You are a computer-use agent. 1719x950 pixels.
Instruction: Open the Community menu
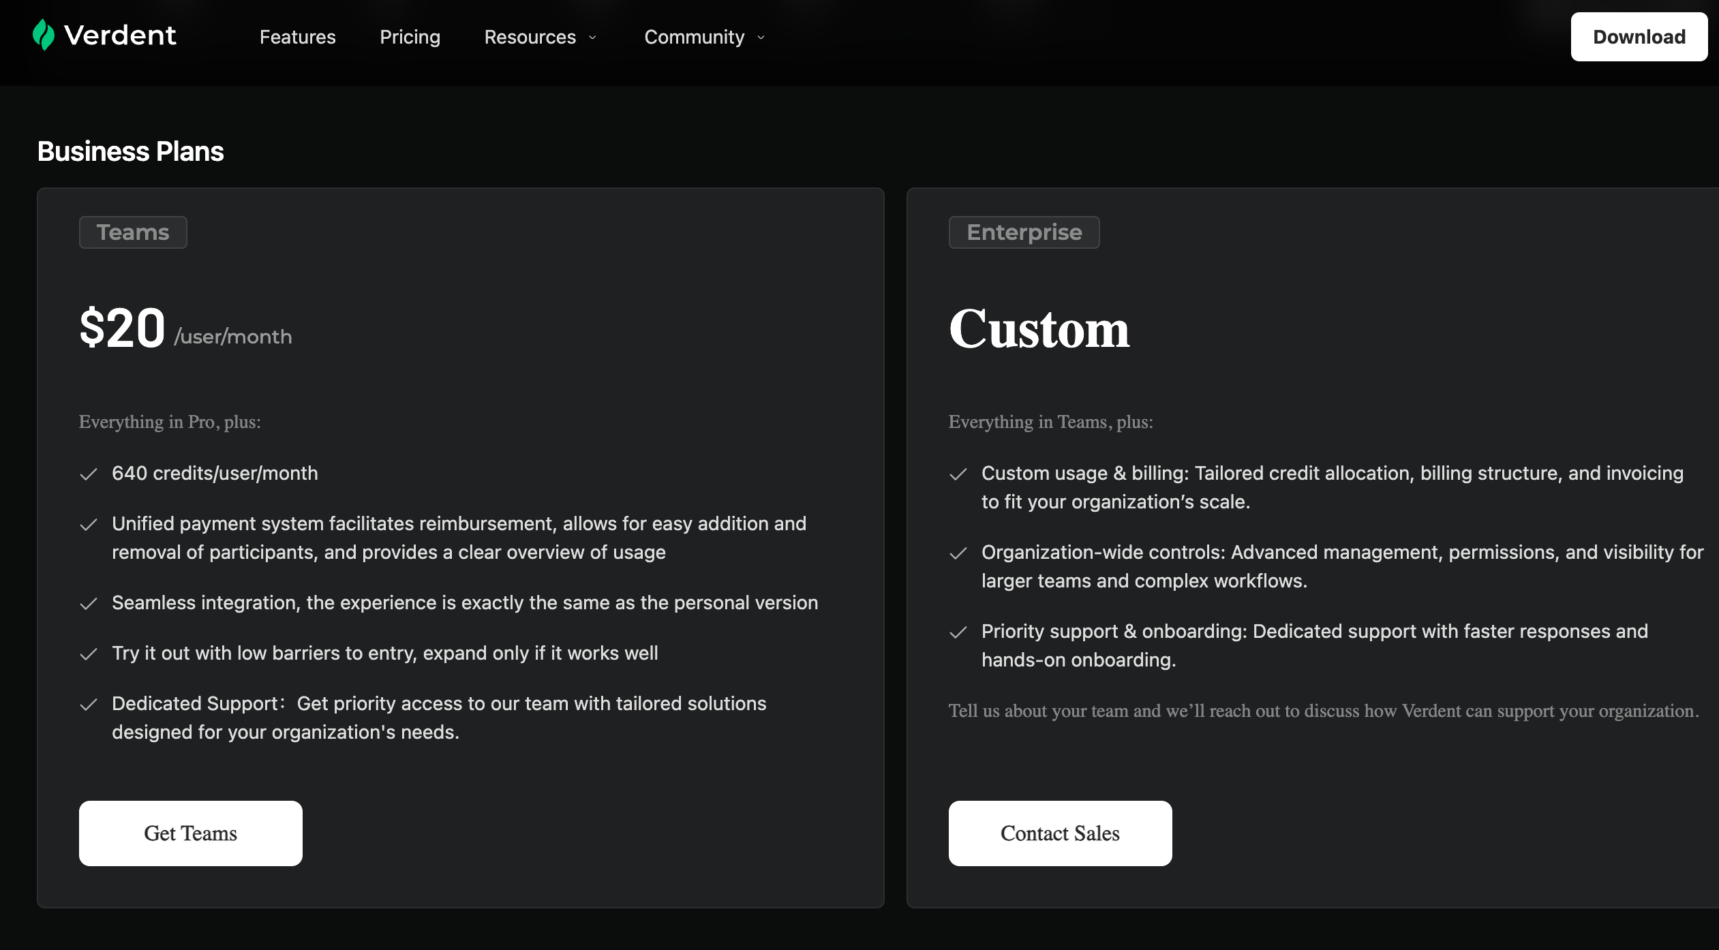click(x=694, y=37)
